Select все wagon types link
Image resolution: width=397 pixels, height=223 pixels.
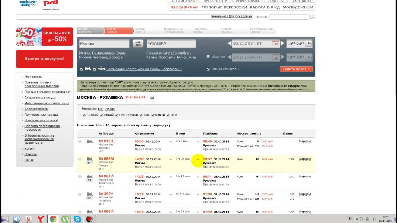click(x=100, y=109)
